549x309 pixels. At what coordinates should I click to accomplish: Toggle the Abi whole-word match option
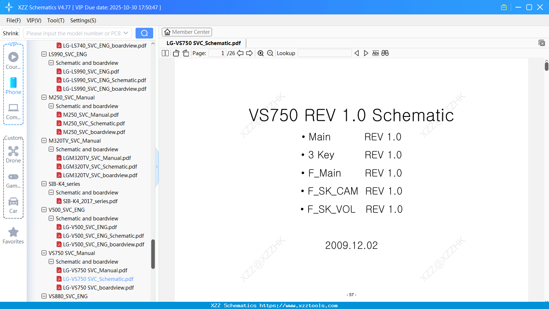pyautogui.click(x=376, y=53)
